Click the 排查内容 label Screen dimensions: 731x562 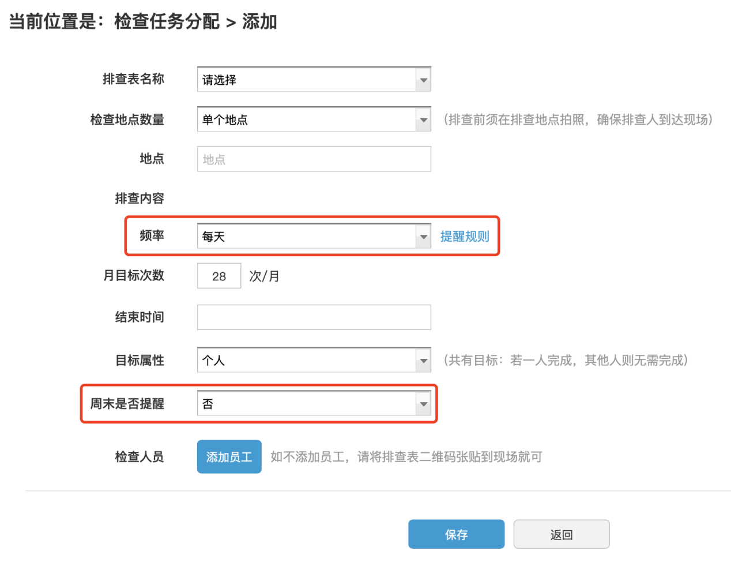pyautogui.click(x=140, y=198)
